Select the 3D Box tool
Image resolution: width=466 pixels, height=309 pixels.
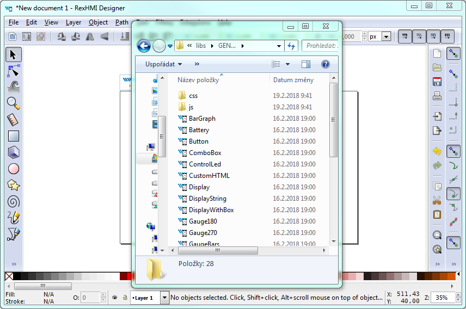tap(14, 152)
